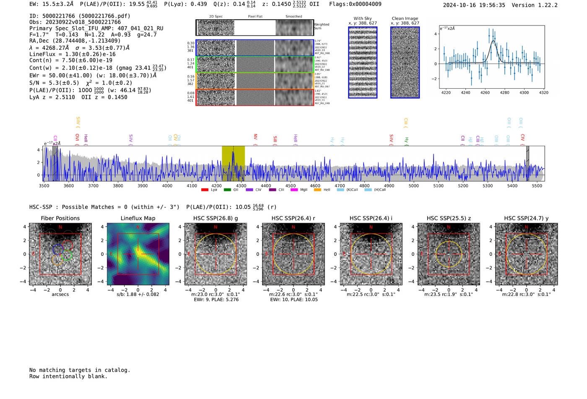Click the green fiber circle in Fiber Positions

[67, 255]
